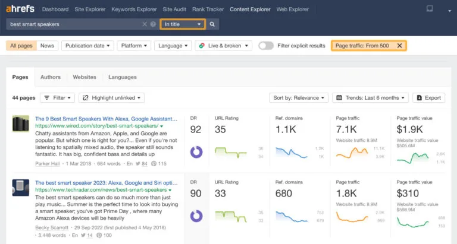
Task: Click the wired.com result thumbnail
Action: point(21,123)
